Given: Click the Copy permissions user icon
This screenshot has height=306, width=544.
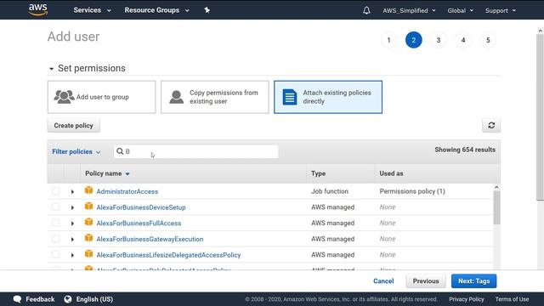Looking at the screenshot, I should [x=176, y=97].
